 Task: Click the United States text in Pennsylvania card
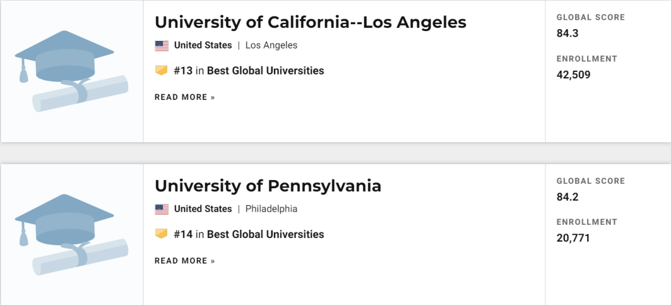click(203, 209)
